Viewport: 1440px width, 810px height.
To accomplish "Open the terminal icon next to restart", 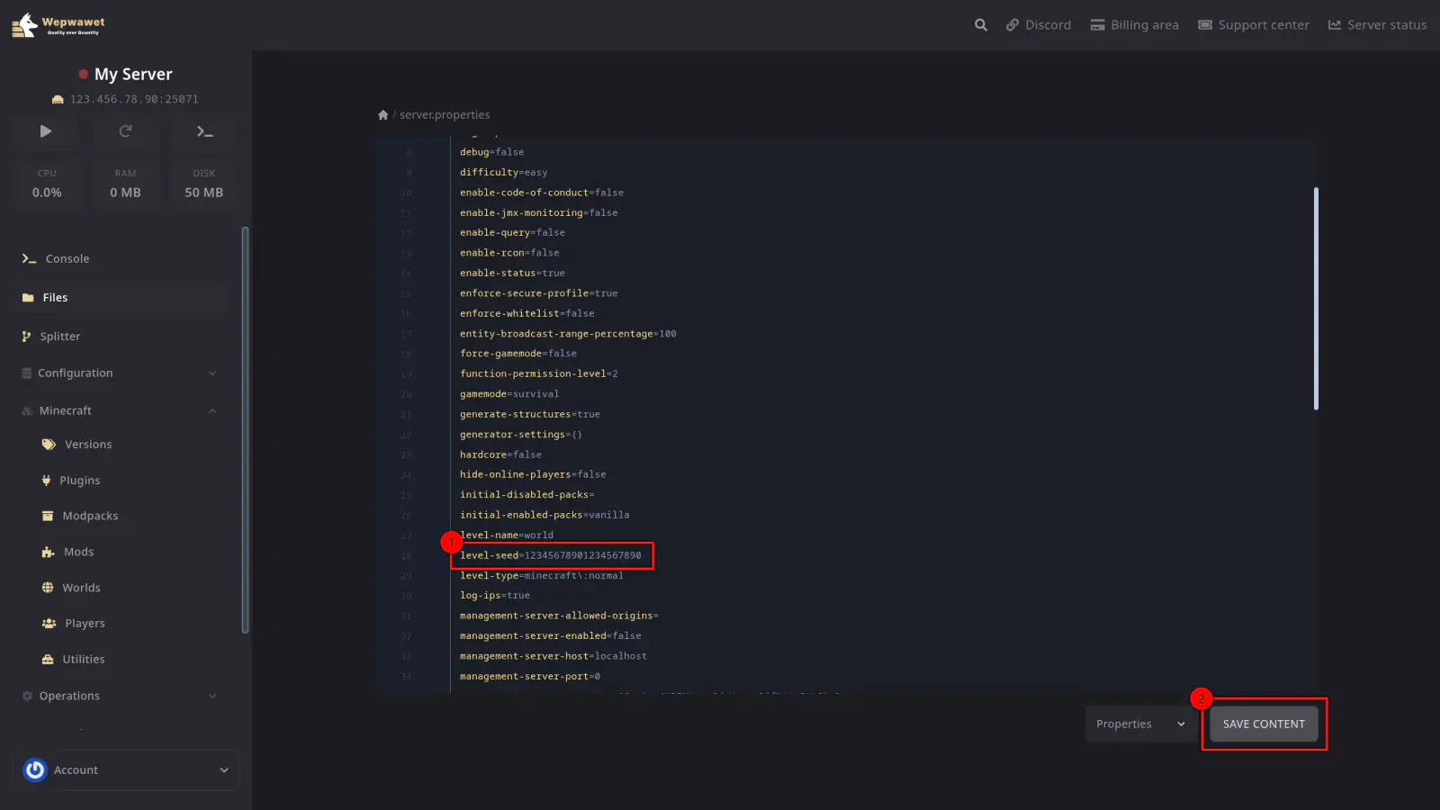I will (204, 131).
